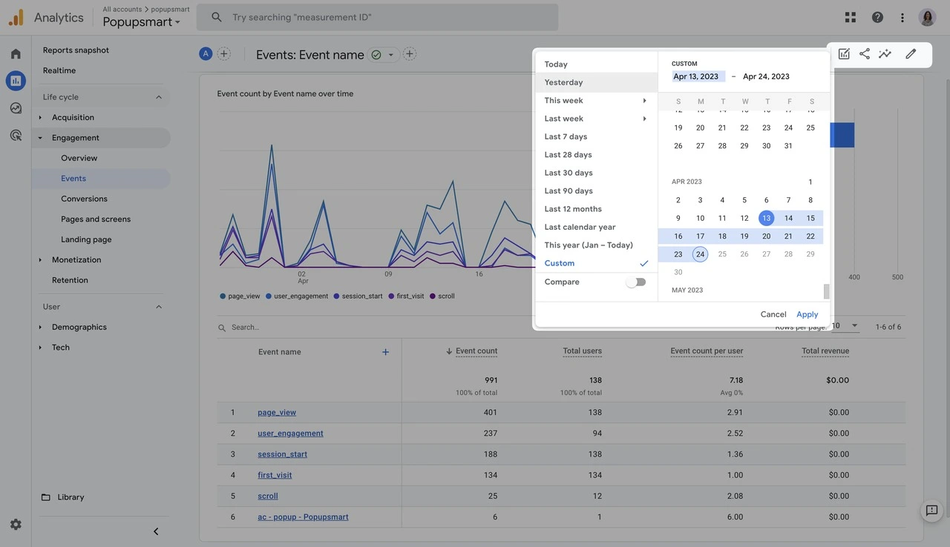Viewport: 950px width, 547px height.
Task: Open Realtime report
Action: click(x=59, y=70)
